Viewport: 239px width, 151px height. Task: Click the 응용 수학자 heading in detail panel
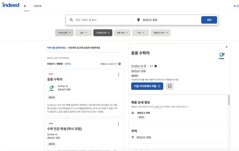140,53
